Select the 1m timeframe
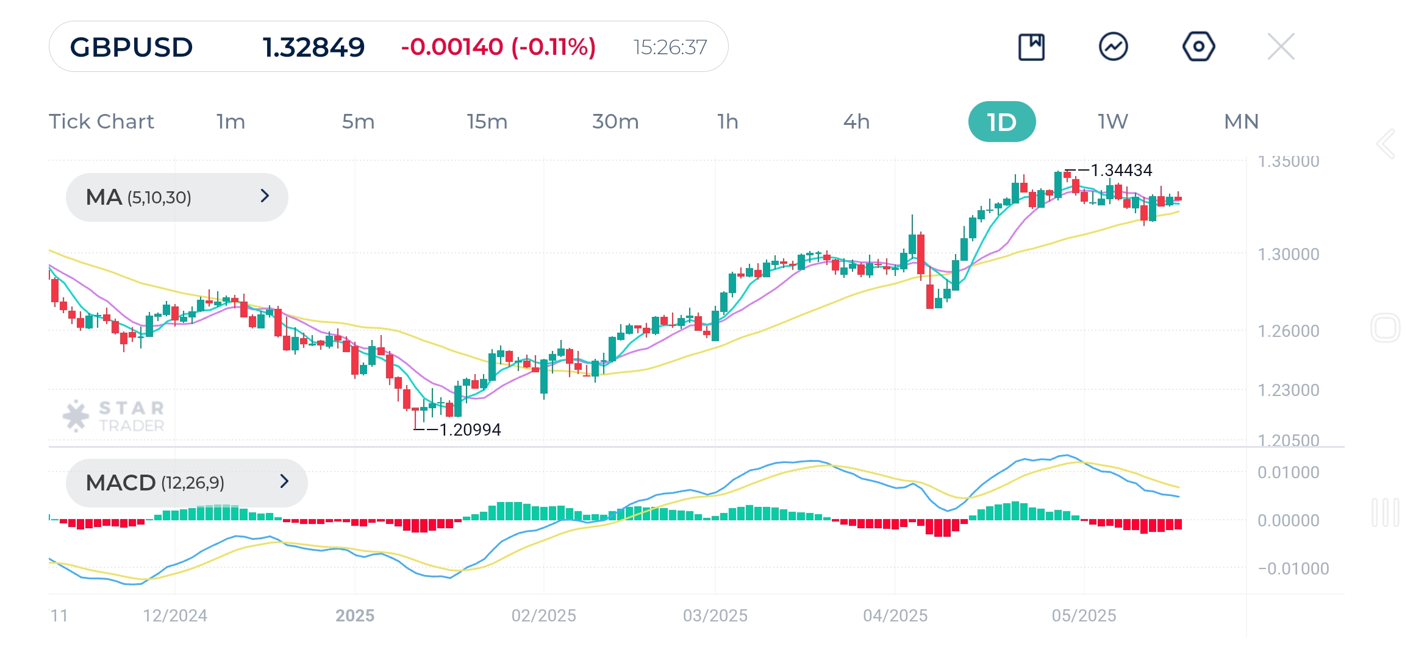 click(231, 122)
